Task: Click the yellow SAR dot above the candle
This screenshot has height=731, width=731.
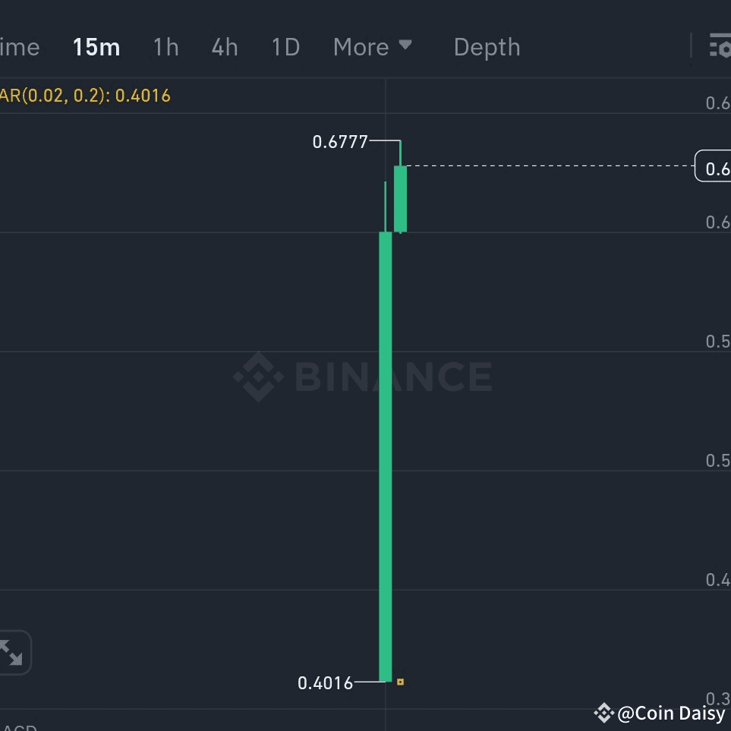Action: click(400, 682)
